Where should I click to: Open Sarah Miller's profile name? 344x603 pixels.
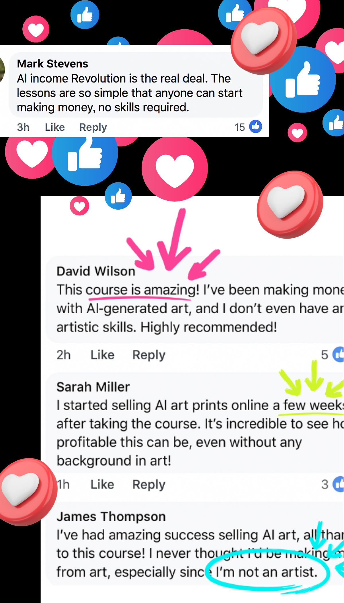tap(93, 387)
